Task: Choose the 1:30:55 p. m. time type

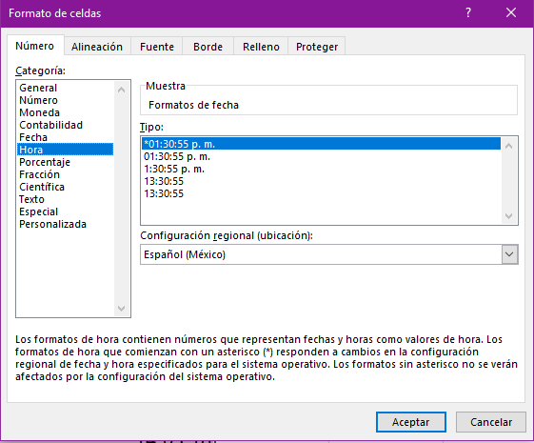Action: (x=174, y=169)
